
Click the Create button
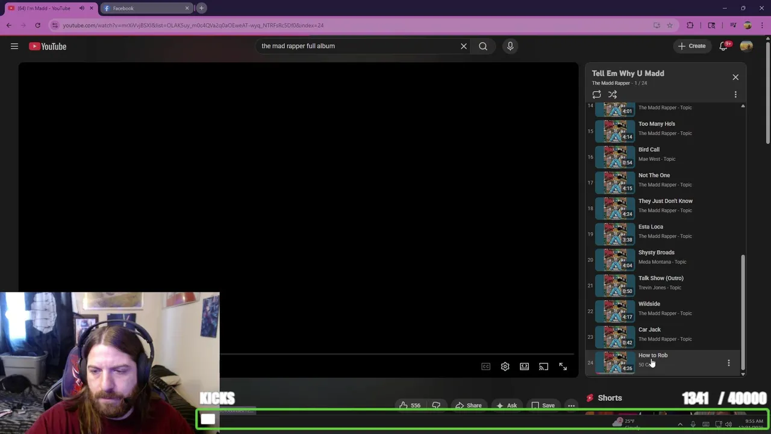pyautogui.click(x=691, y=46)
